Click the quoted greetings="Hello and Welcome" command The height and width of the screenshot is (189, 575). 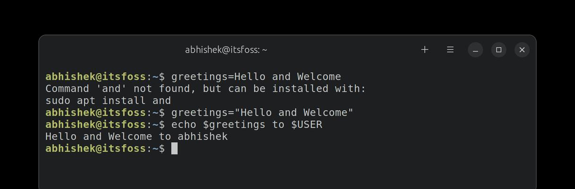[x=262, y=112]
